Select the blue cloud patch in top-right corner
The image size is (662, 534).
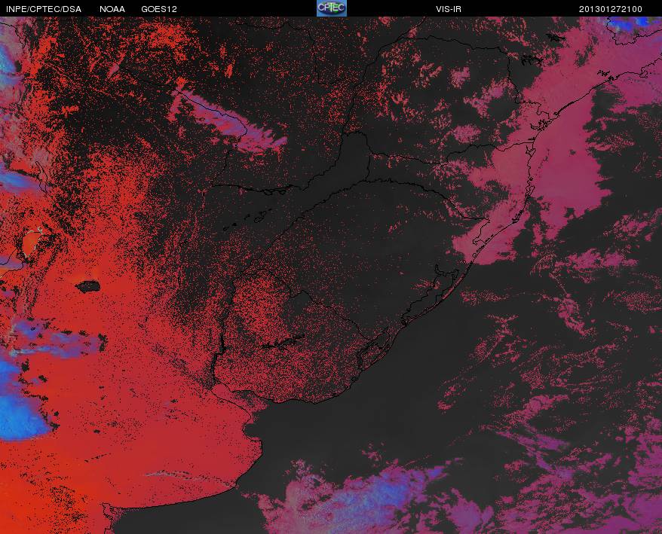click(x=633, y=26)
